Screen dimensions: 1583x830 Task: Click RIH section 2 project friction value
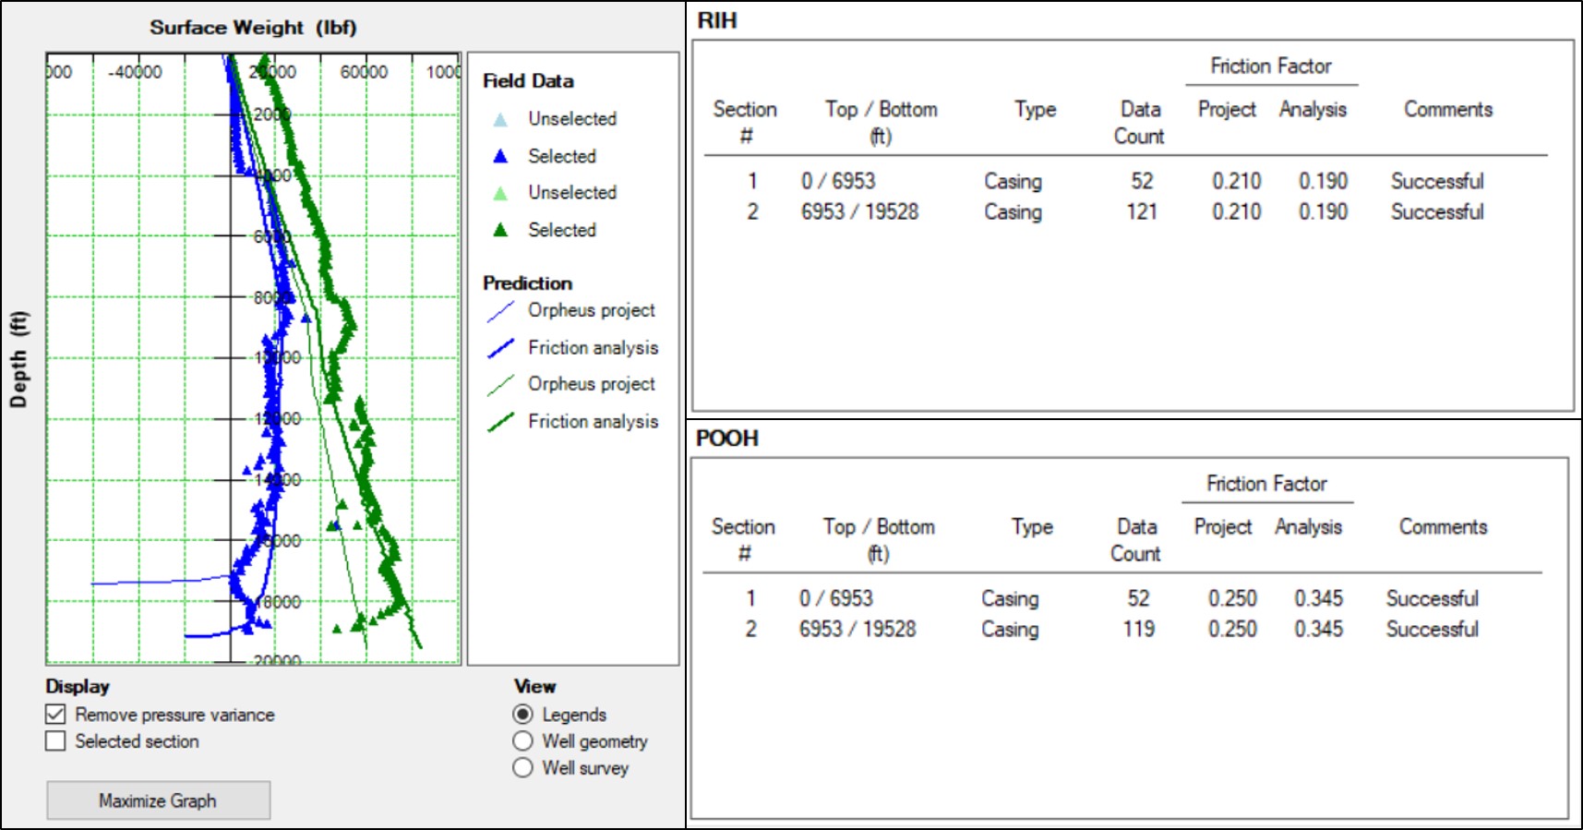[x=1236, y=211]
